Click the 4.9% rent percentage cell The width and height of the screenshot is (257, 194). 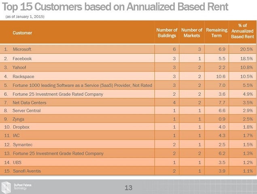tap(248, 94)
